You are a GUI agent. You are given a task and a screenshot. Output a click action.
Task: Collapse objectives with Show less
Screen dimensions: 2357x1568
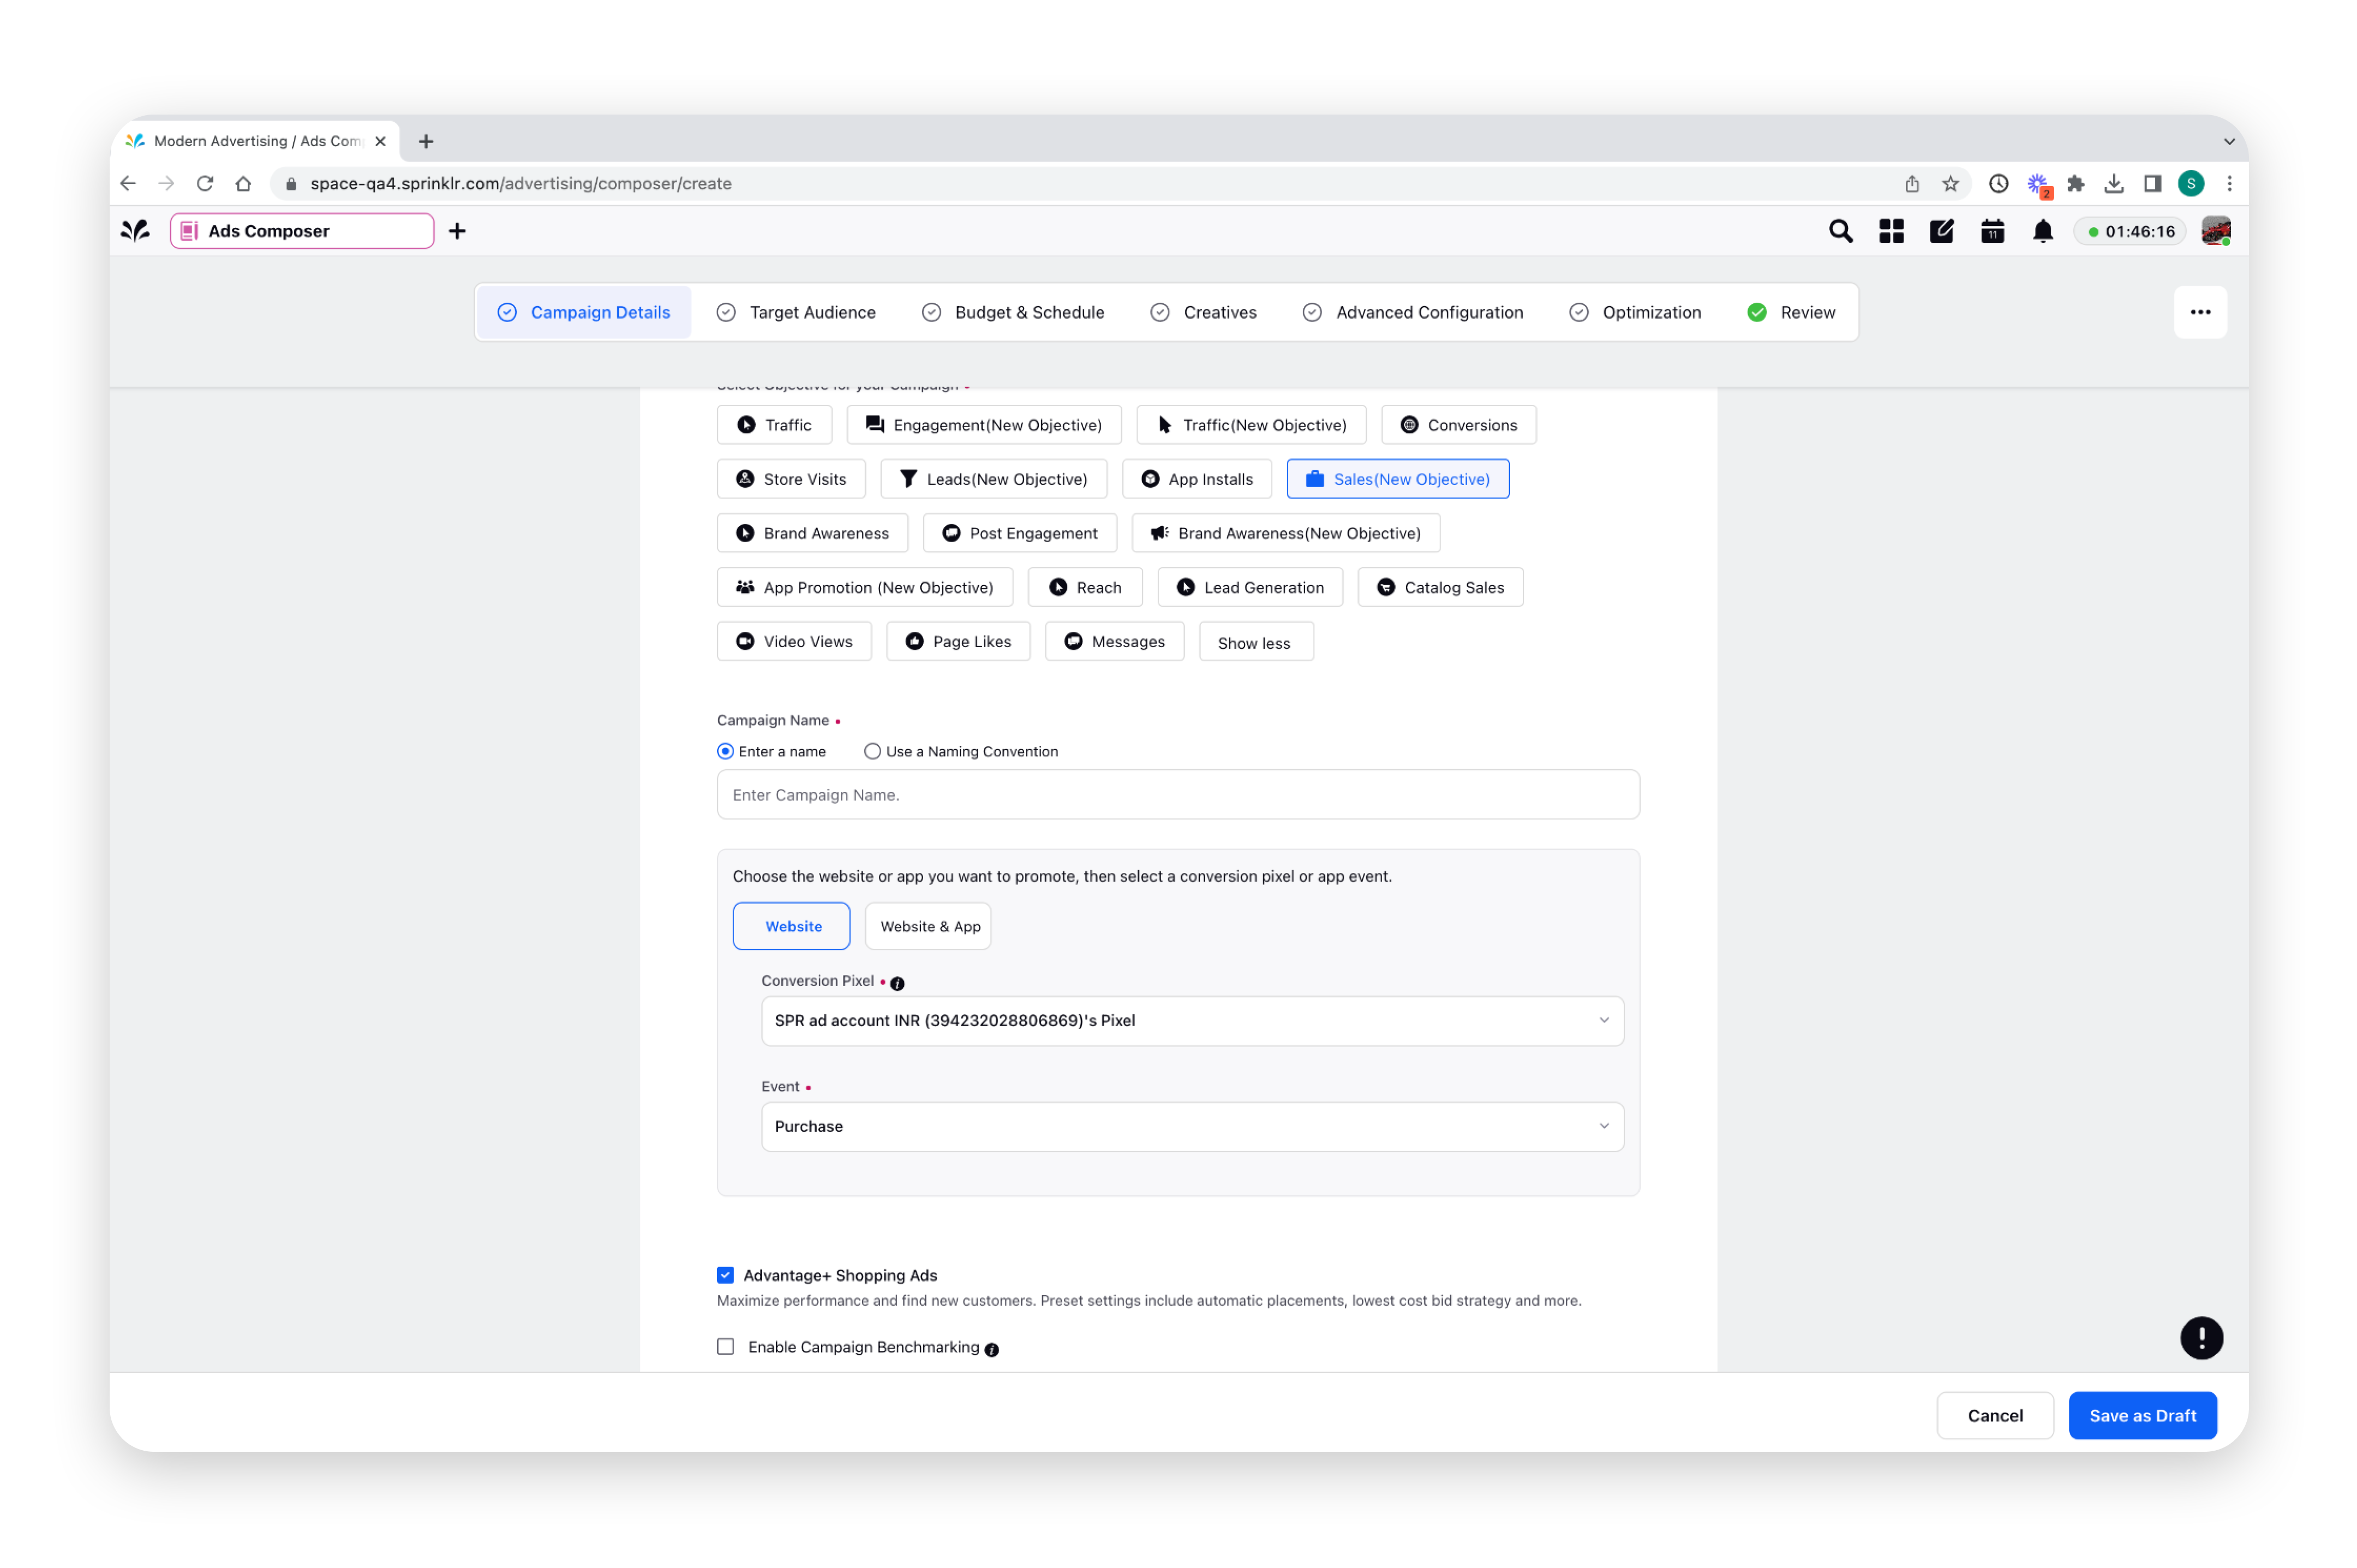click(1255, 641)
